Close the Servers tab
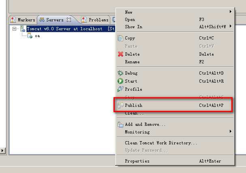This screenshot has height=173, width=246. (69, 20)
